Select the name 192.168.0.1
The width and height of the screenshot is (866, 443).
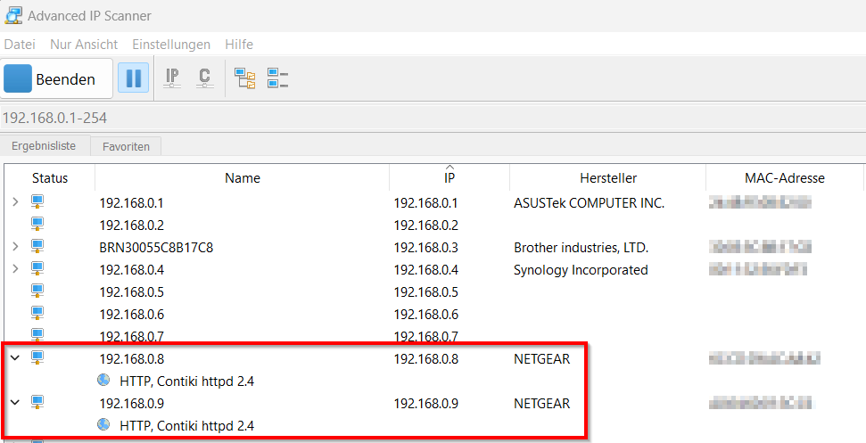pyautogui.click(x=131, y=203)
